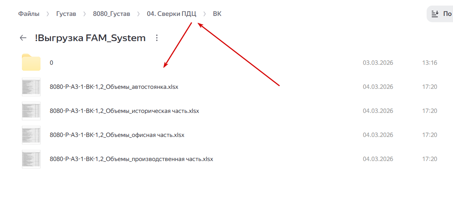
Task: Click thumbnail of Объемы_историческая часть.xlsx
Action: pos(31,111)
